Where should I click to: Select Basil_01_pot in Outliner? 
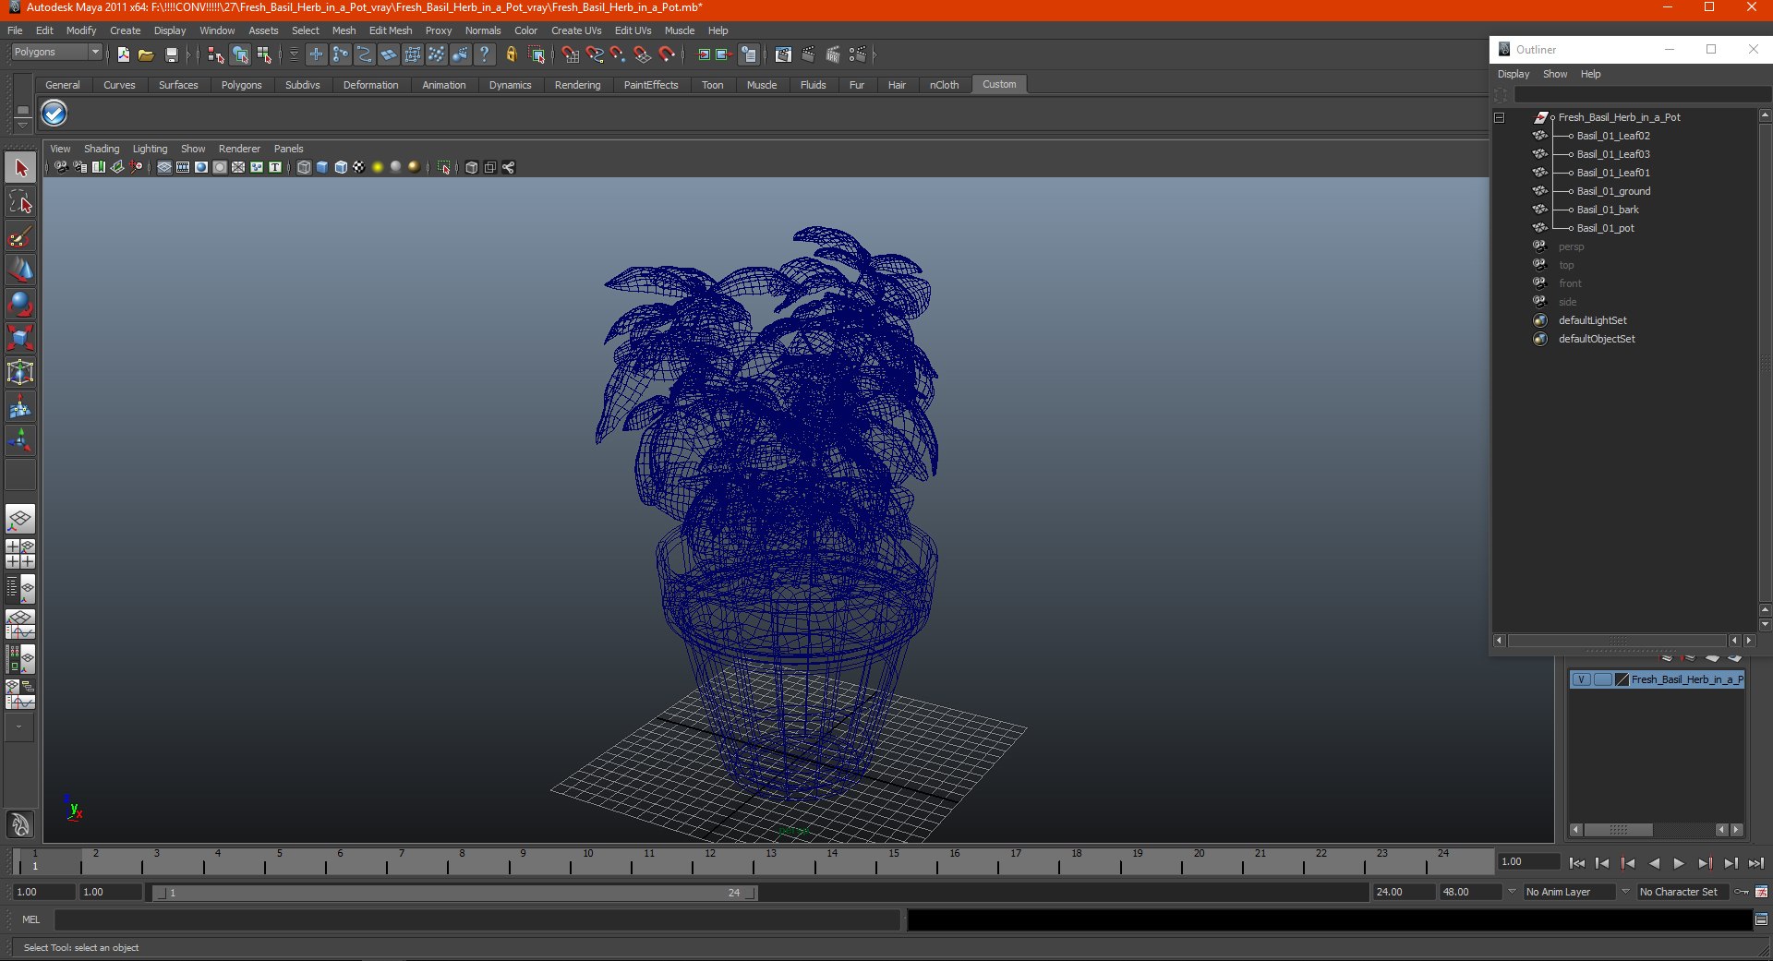click(1605, 228)
